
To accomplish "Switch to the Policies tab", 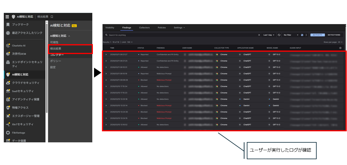I will 162,28.
